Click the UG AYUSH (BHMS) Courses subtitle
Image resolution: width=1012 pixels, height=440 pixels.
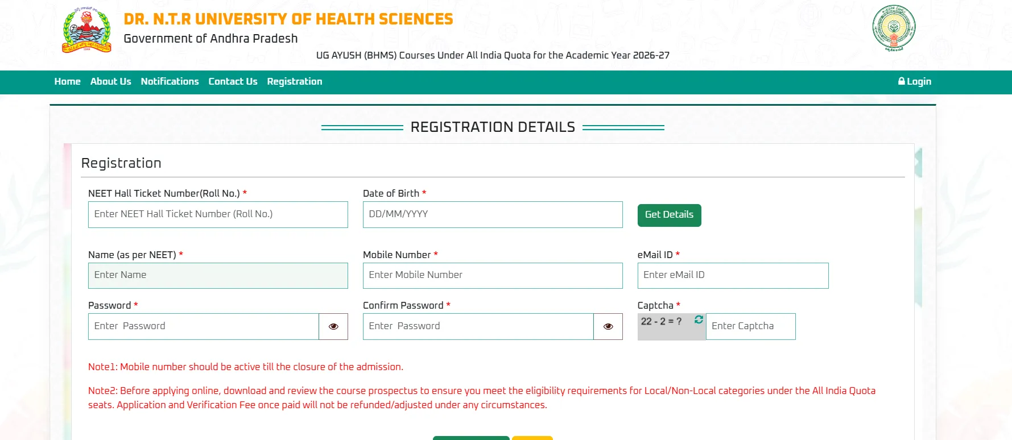pos(493,55)
